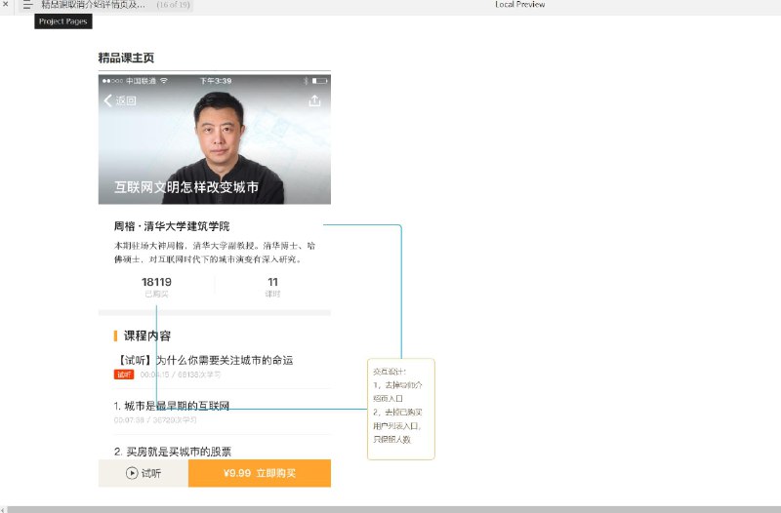Tap the share icon on course banner
Viewport: 781px width, 513px height.
click(x=314, y=101)
